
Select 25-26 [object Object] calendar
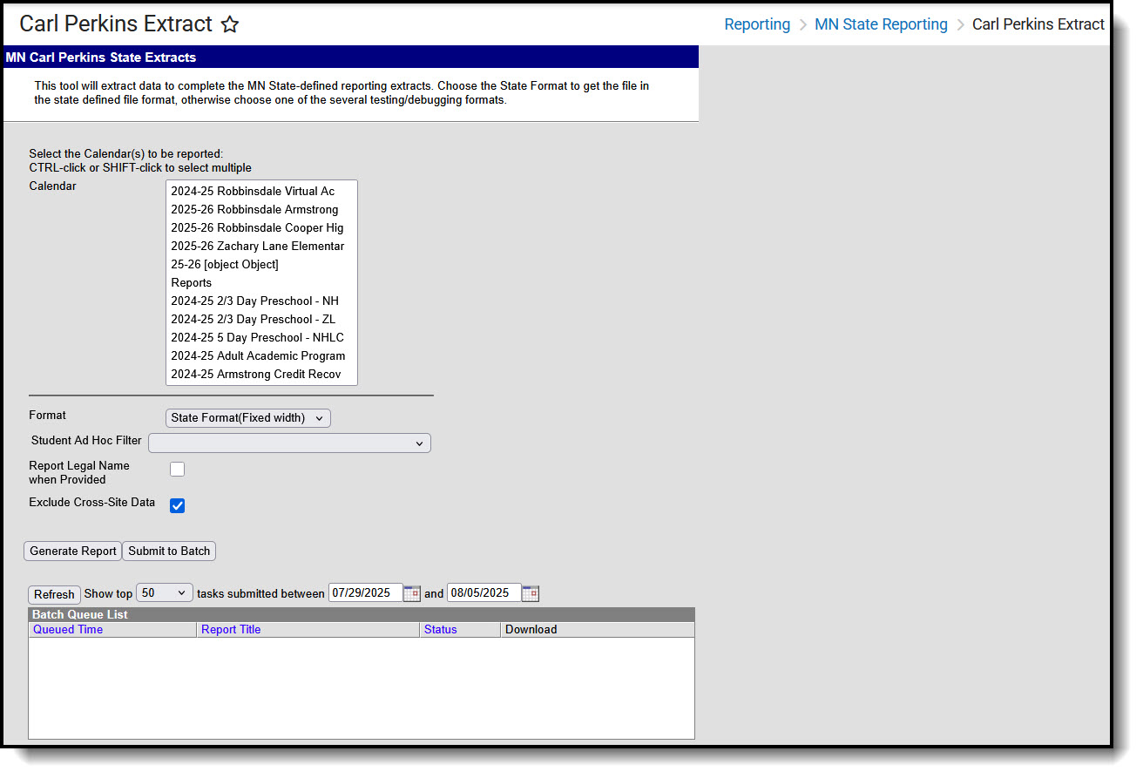pos(261,265)
